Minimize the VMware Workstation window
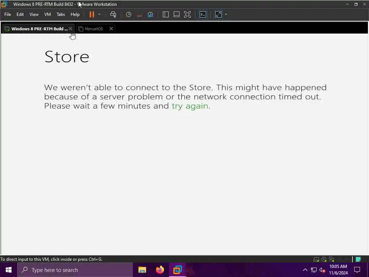 click(x=347, y=4)
